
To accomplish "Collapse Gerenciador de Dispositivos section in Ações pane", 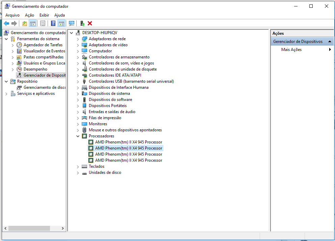I will pos(330,42).
